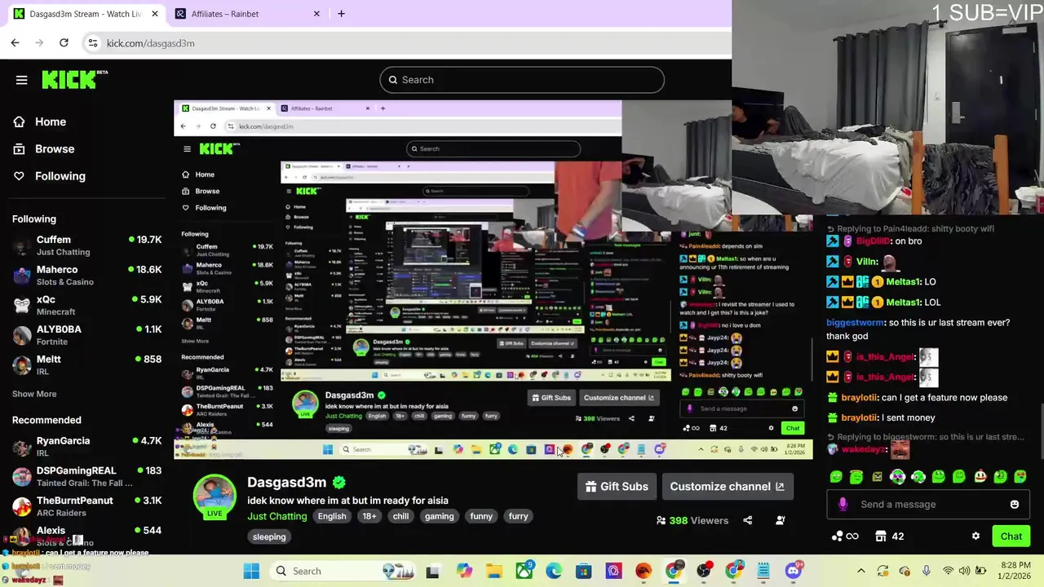Click the user icon beside share
The image size is (1044, 587).
(781, 520)
